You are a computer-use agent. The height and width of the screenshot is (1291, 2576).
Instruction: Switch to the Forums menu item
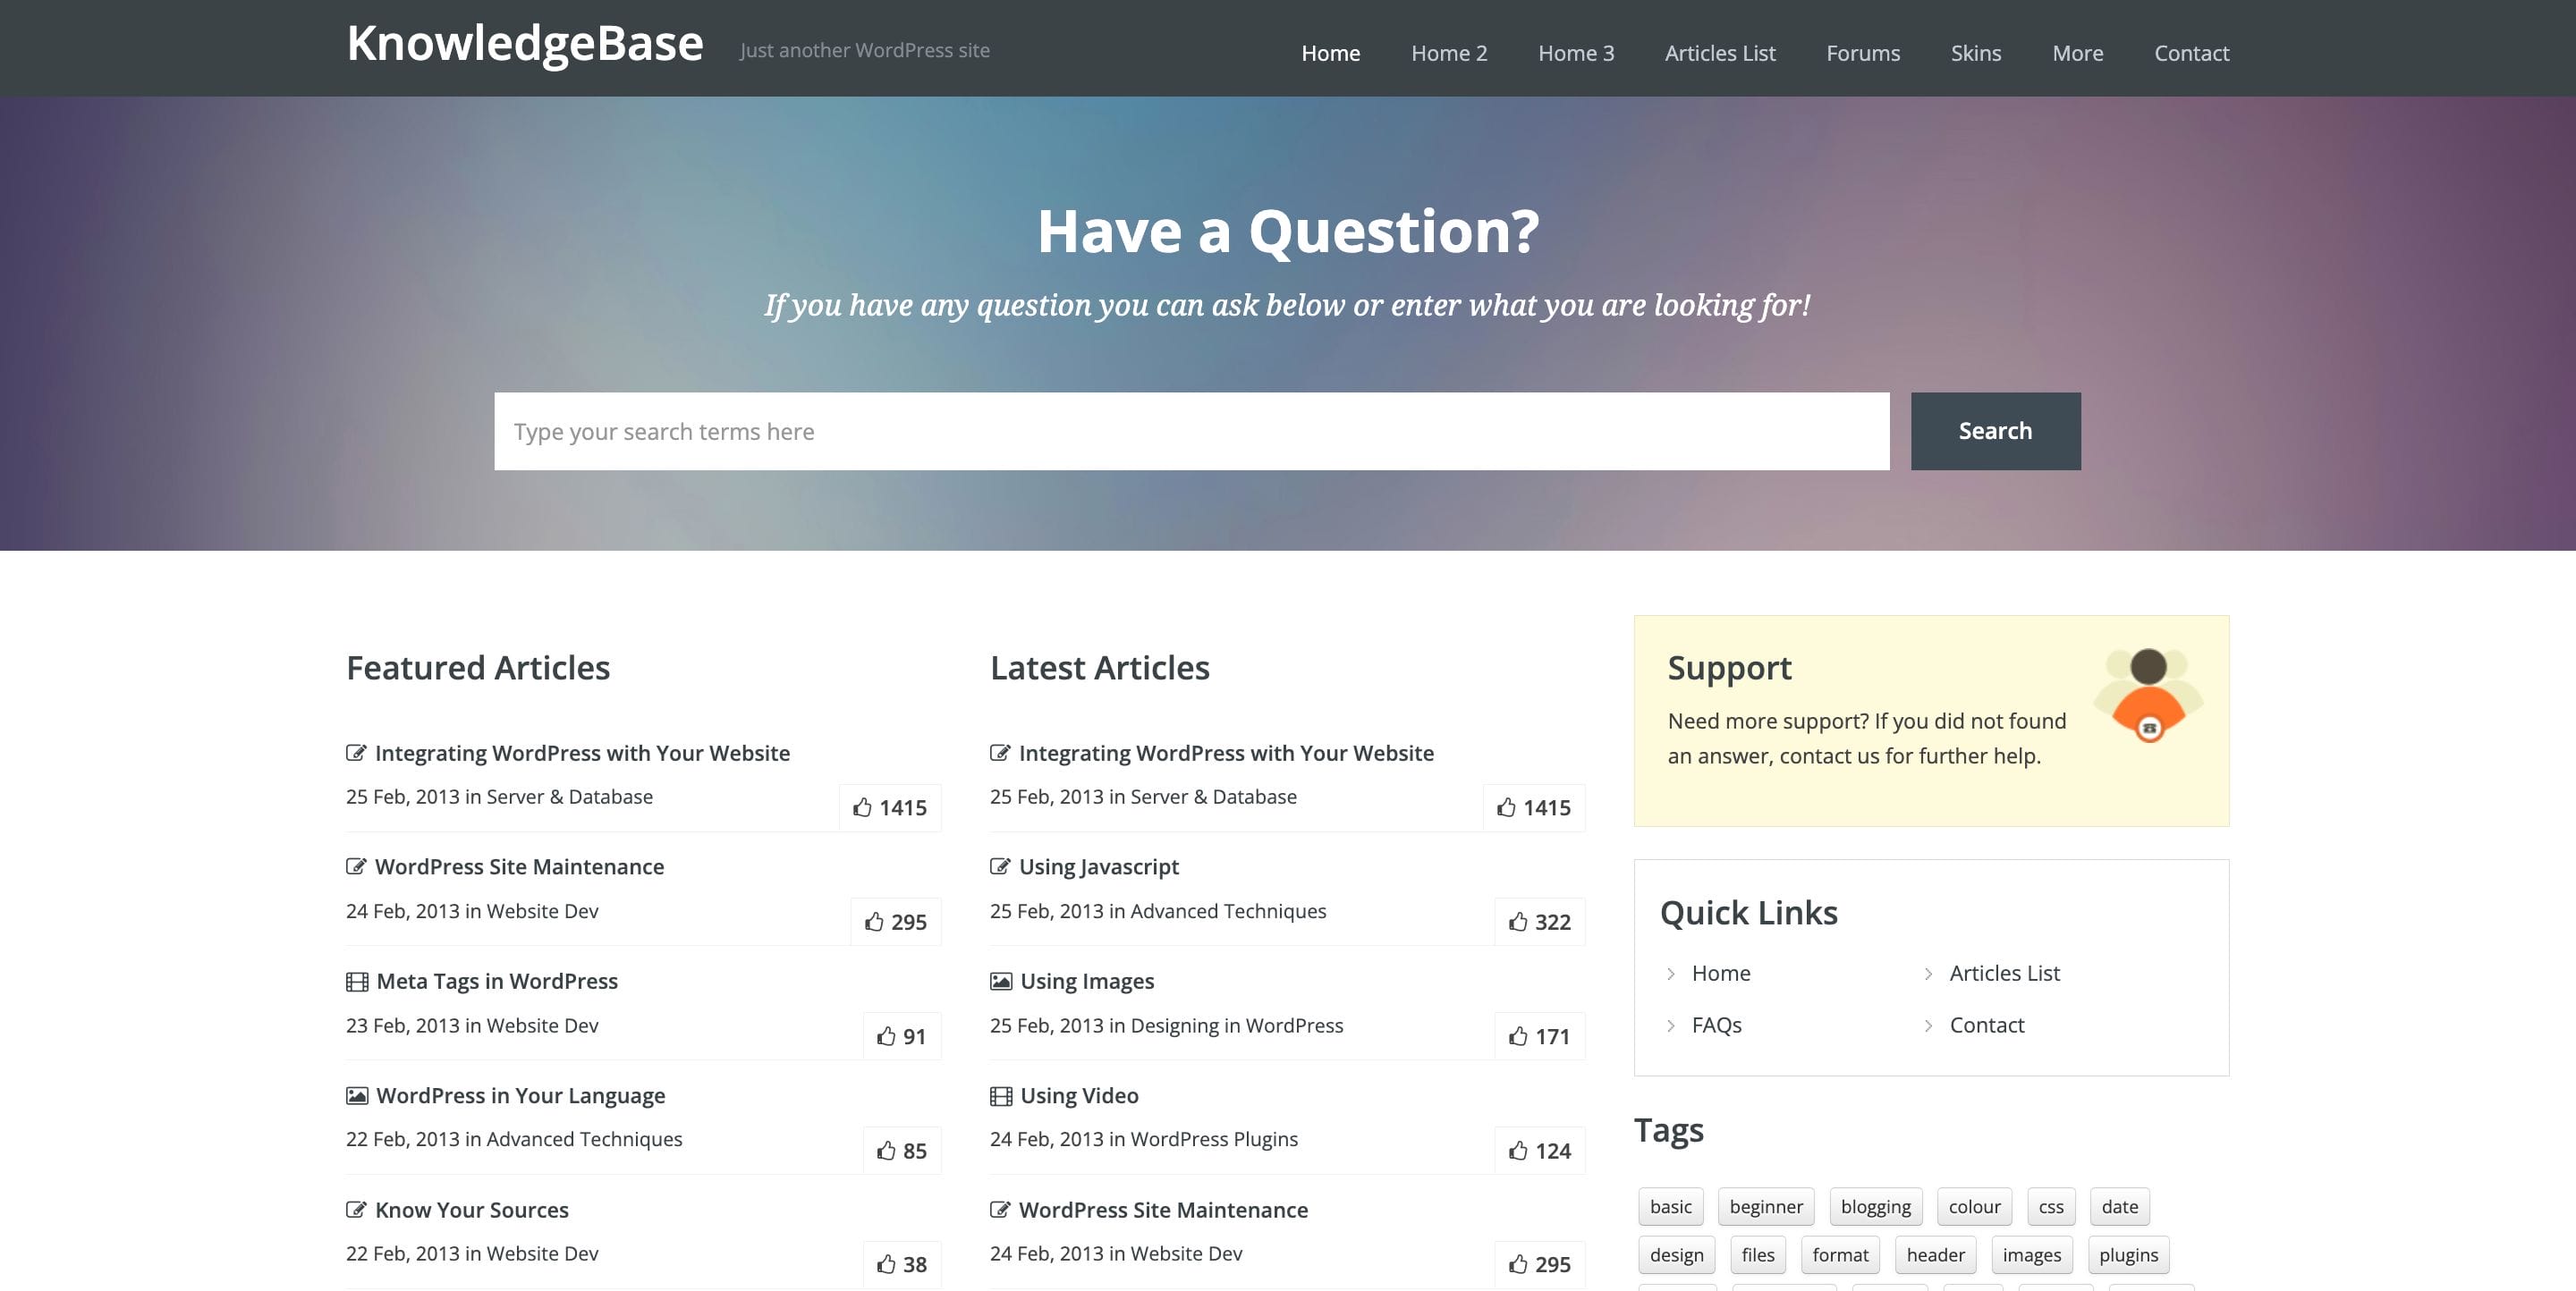pyautogui.click(x=1862, y=53)
